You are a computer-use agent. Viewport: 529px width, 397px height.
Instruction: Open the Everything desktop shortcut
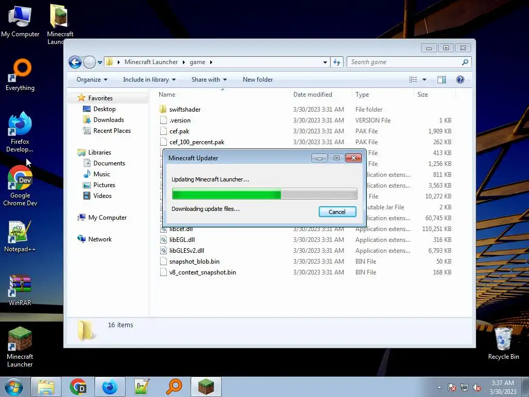coord(20,75)
